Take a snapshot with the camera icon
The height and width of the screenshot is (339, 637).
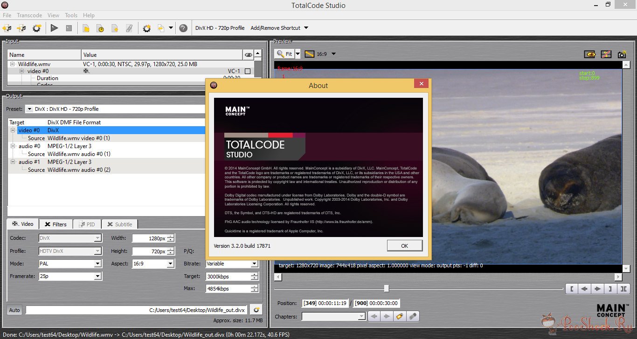pos(622,54)
